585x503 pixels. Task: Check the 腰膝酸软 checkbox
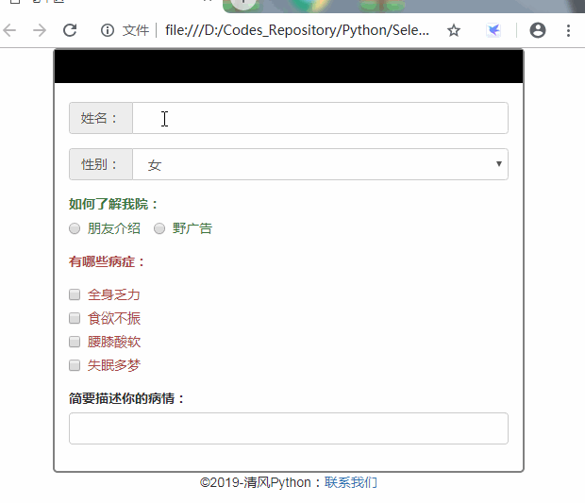click(x=75, y=342)
